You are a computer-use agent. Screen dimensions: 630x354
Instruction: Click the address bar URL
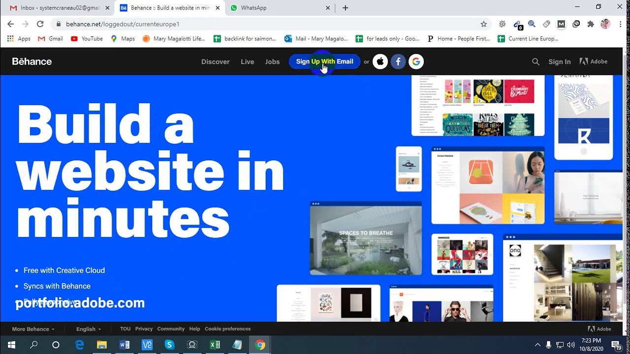123,24
